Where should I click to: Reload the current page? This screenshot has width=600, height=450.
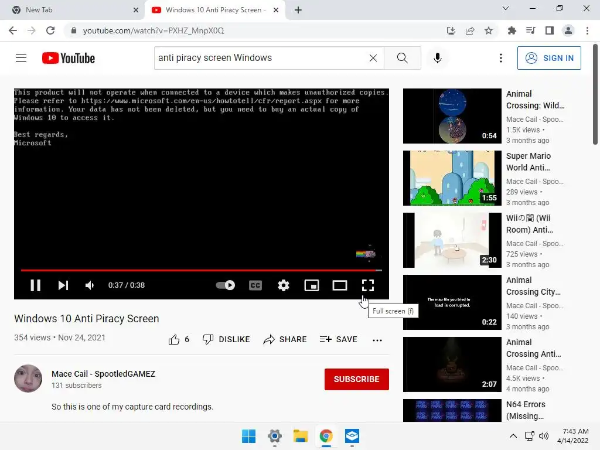coord(50,30)
